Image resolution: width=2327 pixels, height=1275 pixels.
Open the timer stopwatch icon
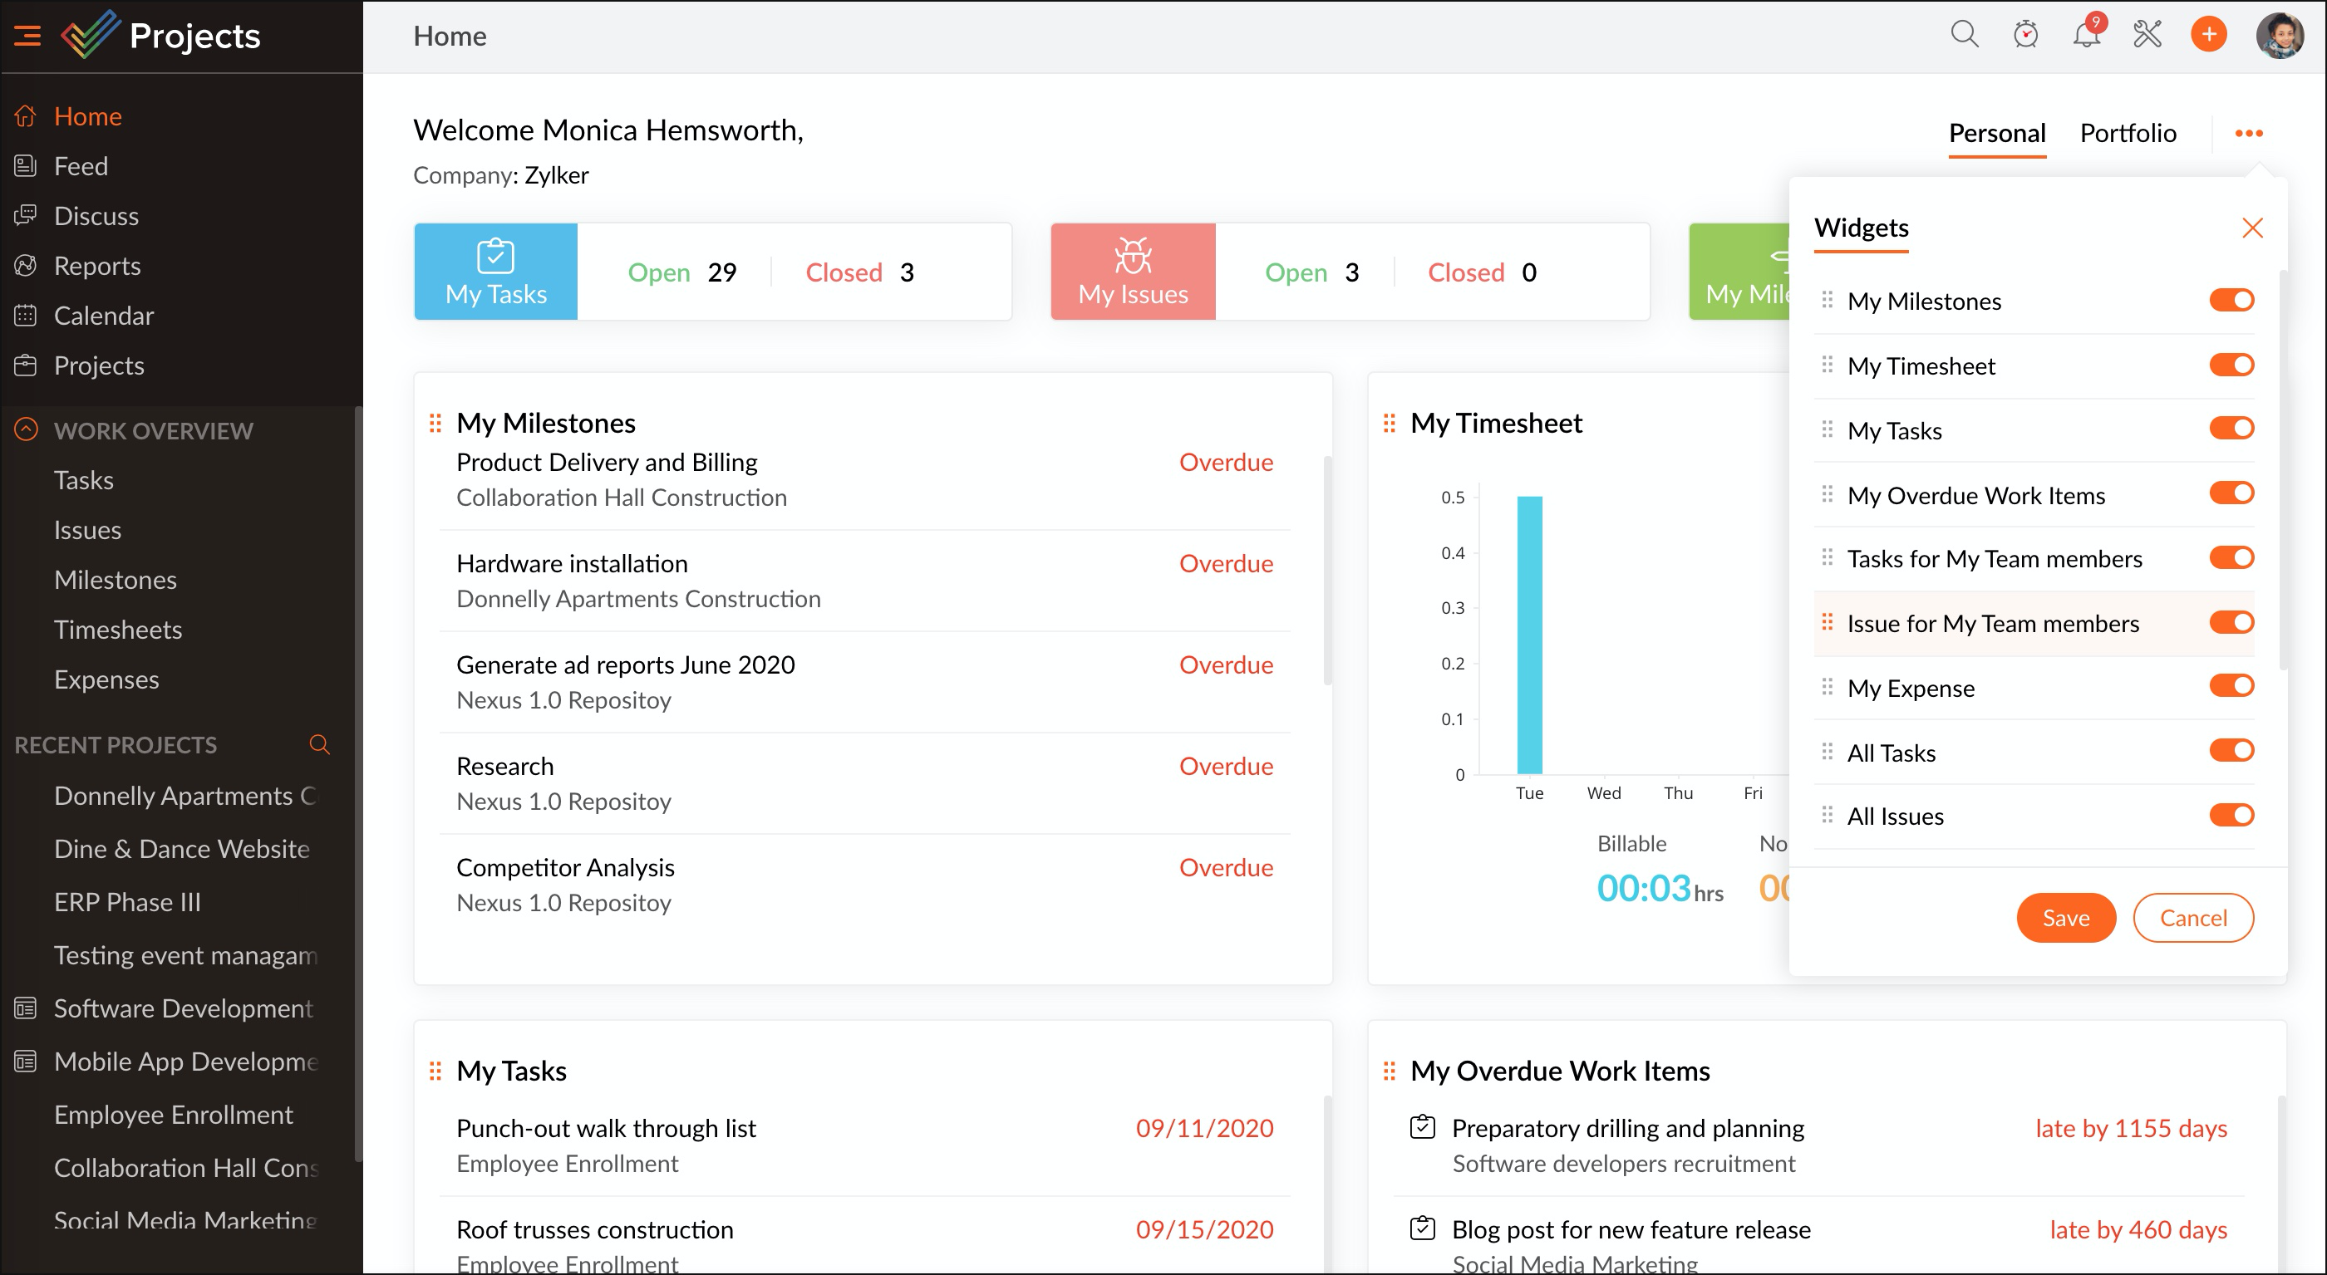pyautogui.click(x=2025, y=35)
